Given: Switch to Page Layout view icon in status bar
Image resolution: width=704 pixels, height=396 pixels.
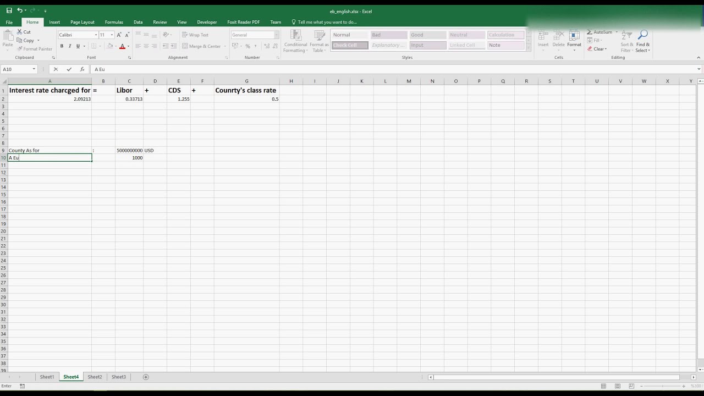Looking at the screenshot, I should [x=617, y=386].
